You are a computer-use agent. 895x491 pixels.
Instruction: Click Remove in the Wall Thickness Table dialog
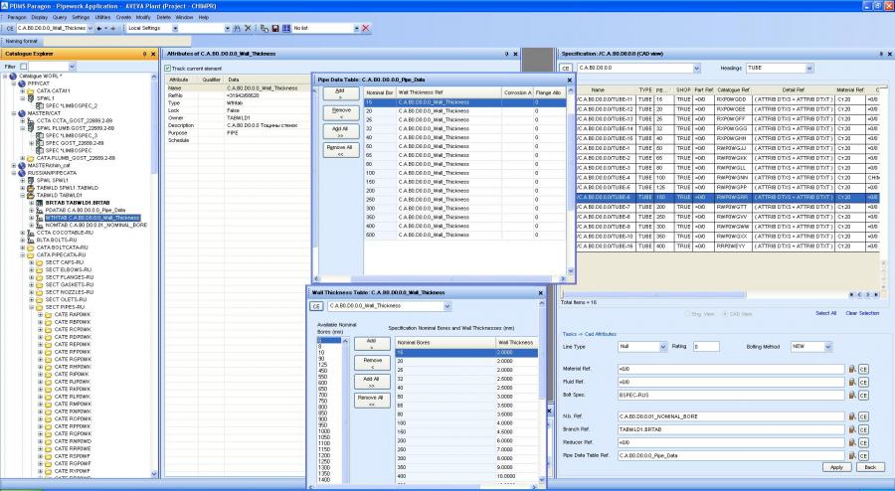point(372,363)
